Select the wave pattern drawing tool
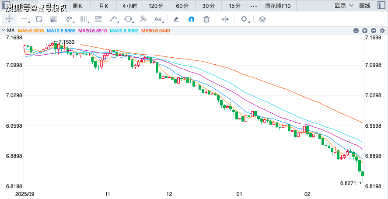Image resolution: width=388 pixels, height=199 pixels. (x=114, y=19)
